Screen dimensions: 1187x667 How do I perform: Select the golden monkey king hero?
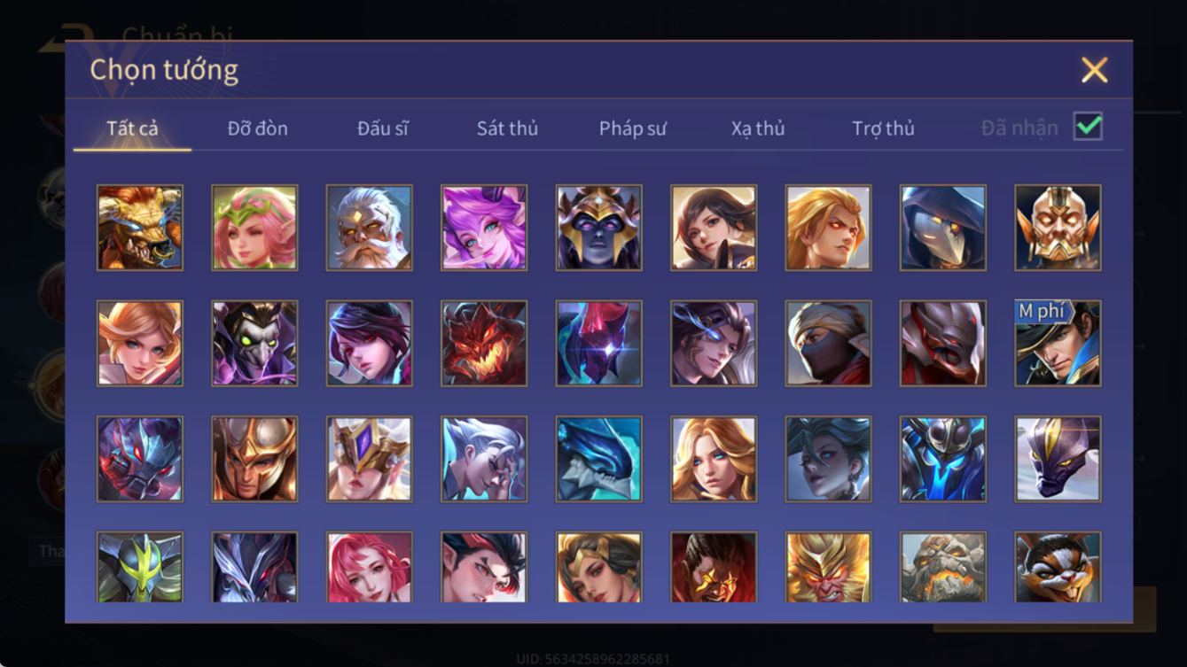829,567
